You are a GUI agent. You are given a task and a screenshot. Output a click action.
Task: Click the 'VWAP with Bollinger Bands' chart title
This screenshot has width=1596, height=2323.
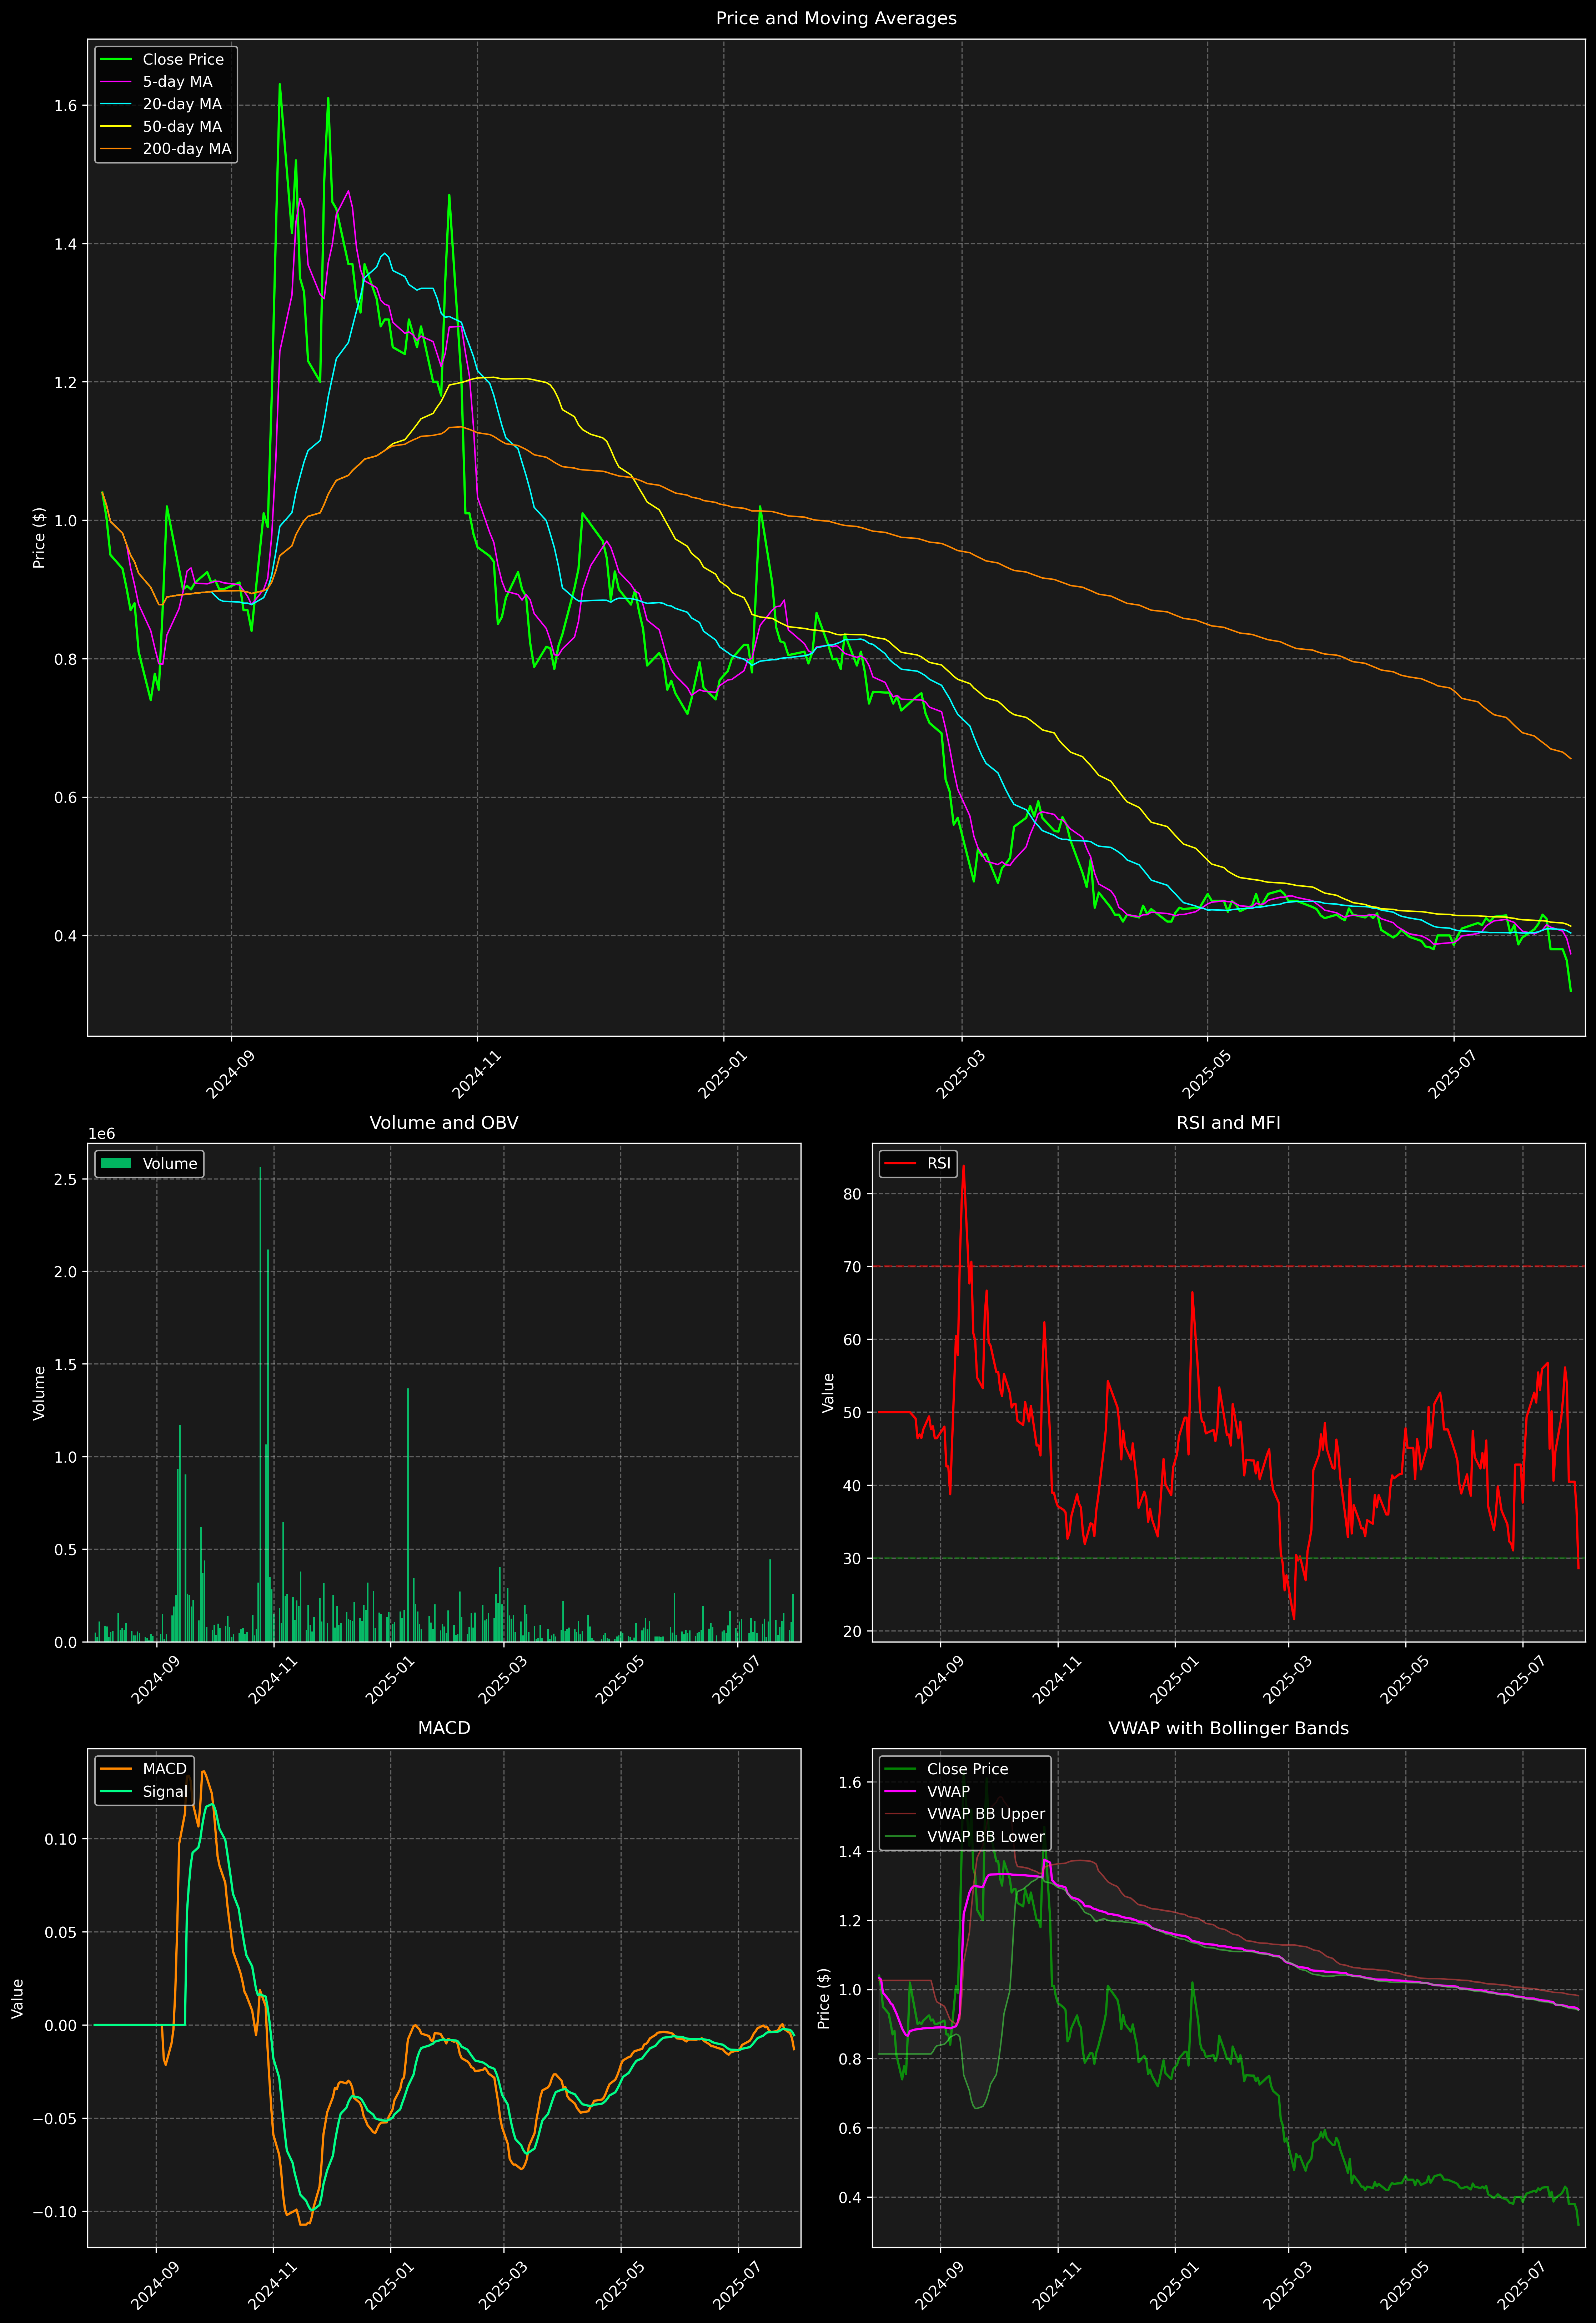[x=1228, y=1728]
